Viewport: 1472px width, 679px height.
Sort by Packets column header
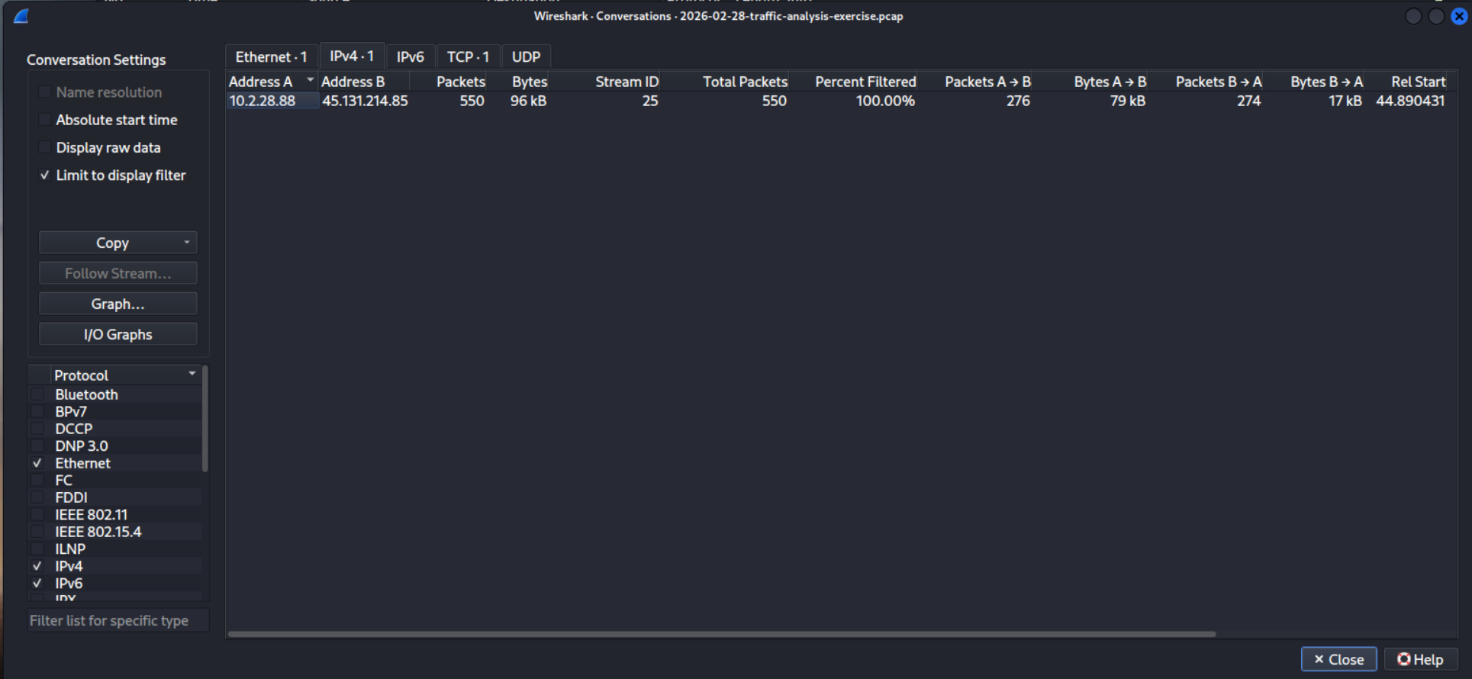pyautogui.click(x=449, y=82)
